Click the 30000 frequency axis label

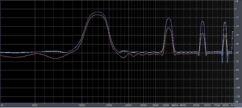point(156,105)
